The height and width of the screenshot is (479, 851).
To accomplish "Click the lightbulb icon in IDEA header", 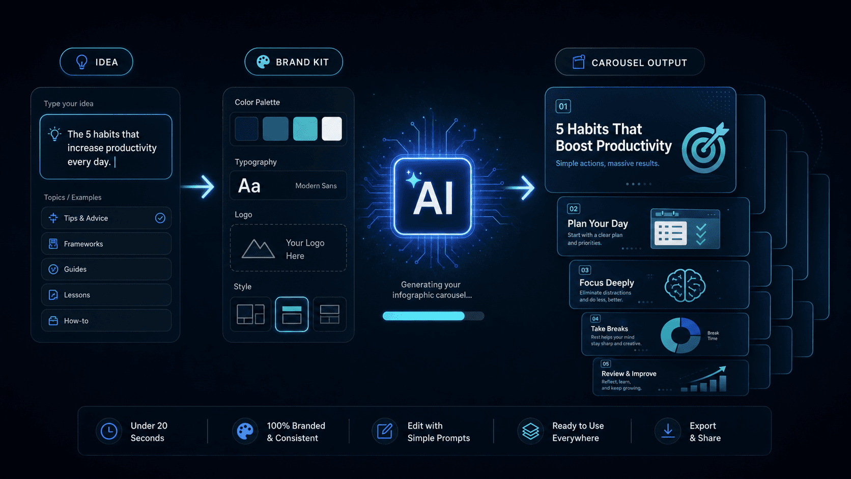I will (x=81, y=62).
